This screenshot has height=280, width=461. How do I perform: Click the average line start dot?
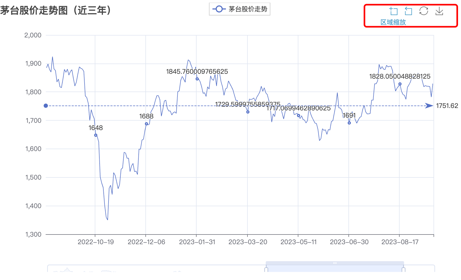coord(46,106)
